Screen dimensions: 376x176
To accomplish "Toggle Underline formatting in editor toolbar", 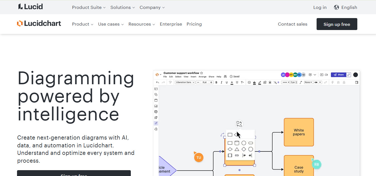I will (x=227, y=82).
